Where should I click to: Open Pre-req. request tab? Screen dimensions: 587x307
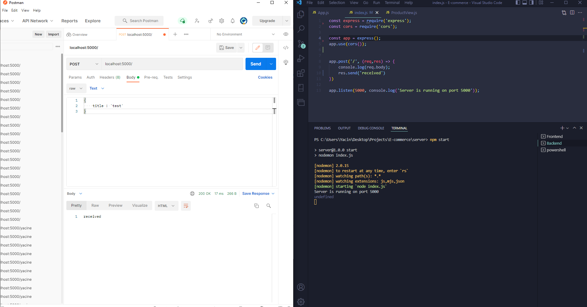click(x=151, y=77)
